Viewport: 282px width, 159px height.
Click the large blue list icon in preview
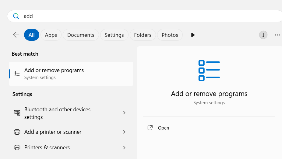pyautogui.click(x=209, y=71)
